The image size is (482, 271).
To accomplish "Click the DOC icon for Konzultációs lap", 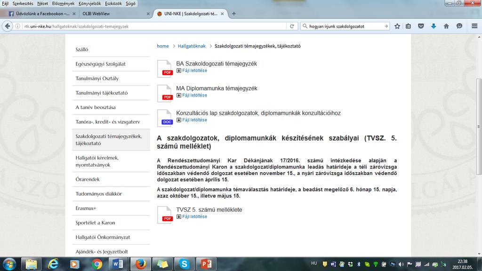I will tap(165, 118).
